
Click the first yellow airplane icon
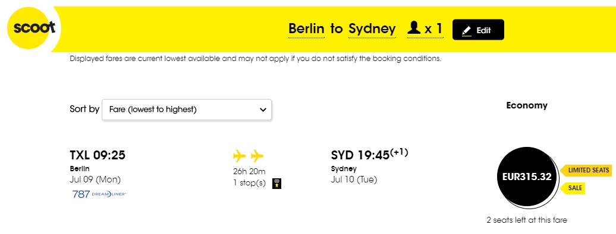tap(239, 156)
